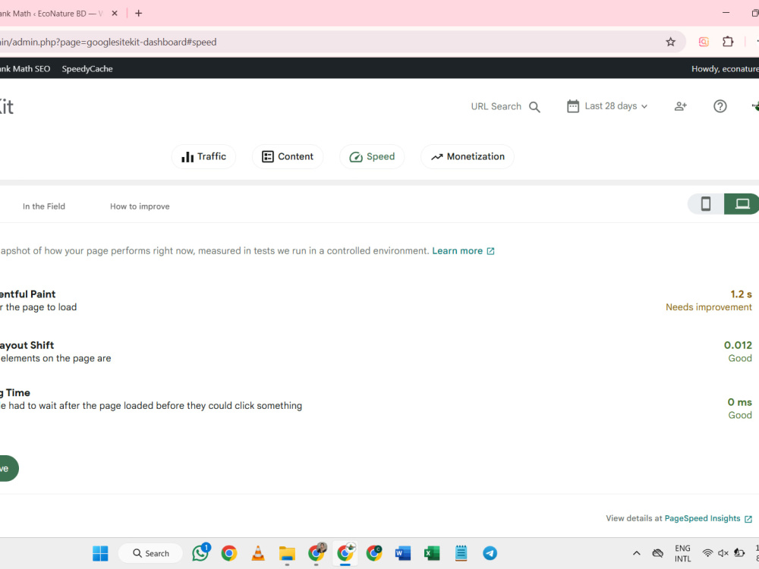Toggle desktop device view
Screen dimensions: 759x569
[x=742, y=203]
